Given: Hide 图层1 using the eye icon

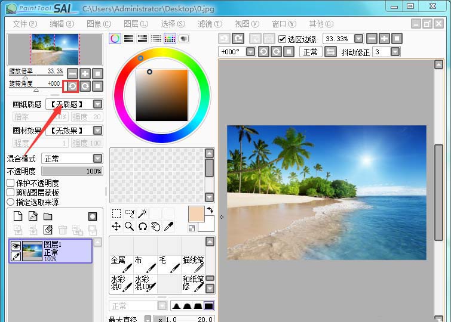Looking at the screenshot, I should tap(16, 245).
